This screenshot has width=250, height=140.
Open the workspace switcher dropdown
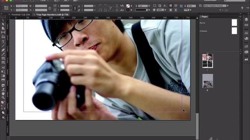[x=211, y=1]
